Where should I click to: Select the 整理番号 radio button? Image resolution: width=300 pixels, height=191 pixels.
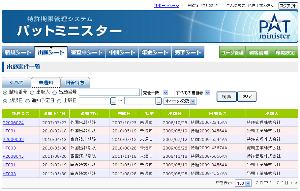click(5, 93)
